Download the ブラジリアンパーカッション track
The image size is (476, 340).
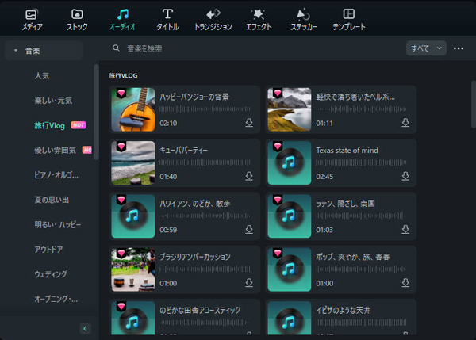[249, 282]
